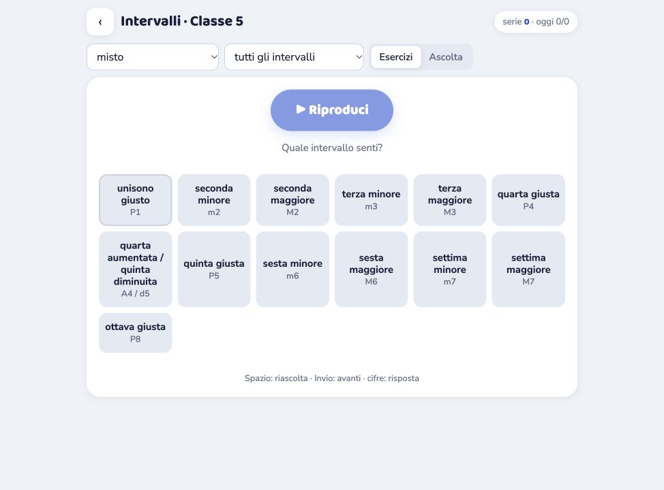Select seconda maggiore (M2)
Image resolution: width=664 pixels, height=490 pixels.
pos(292,200)
